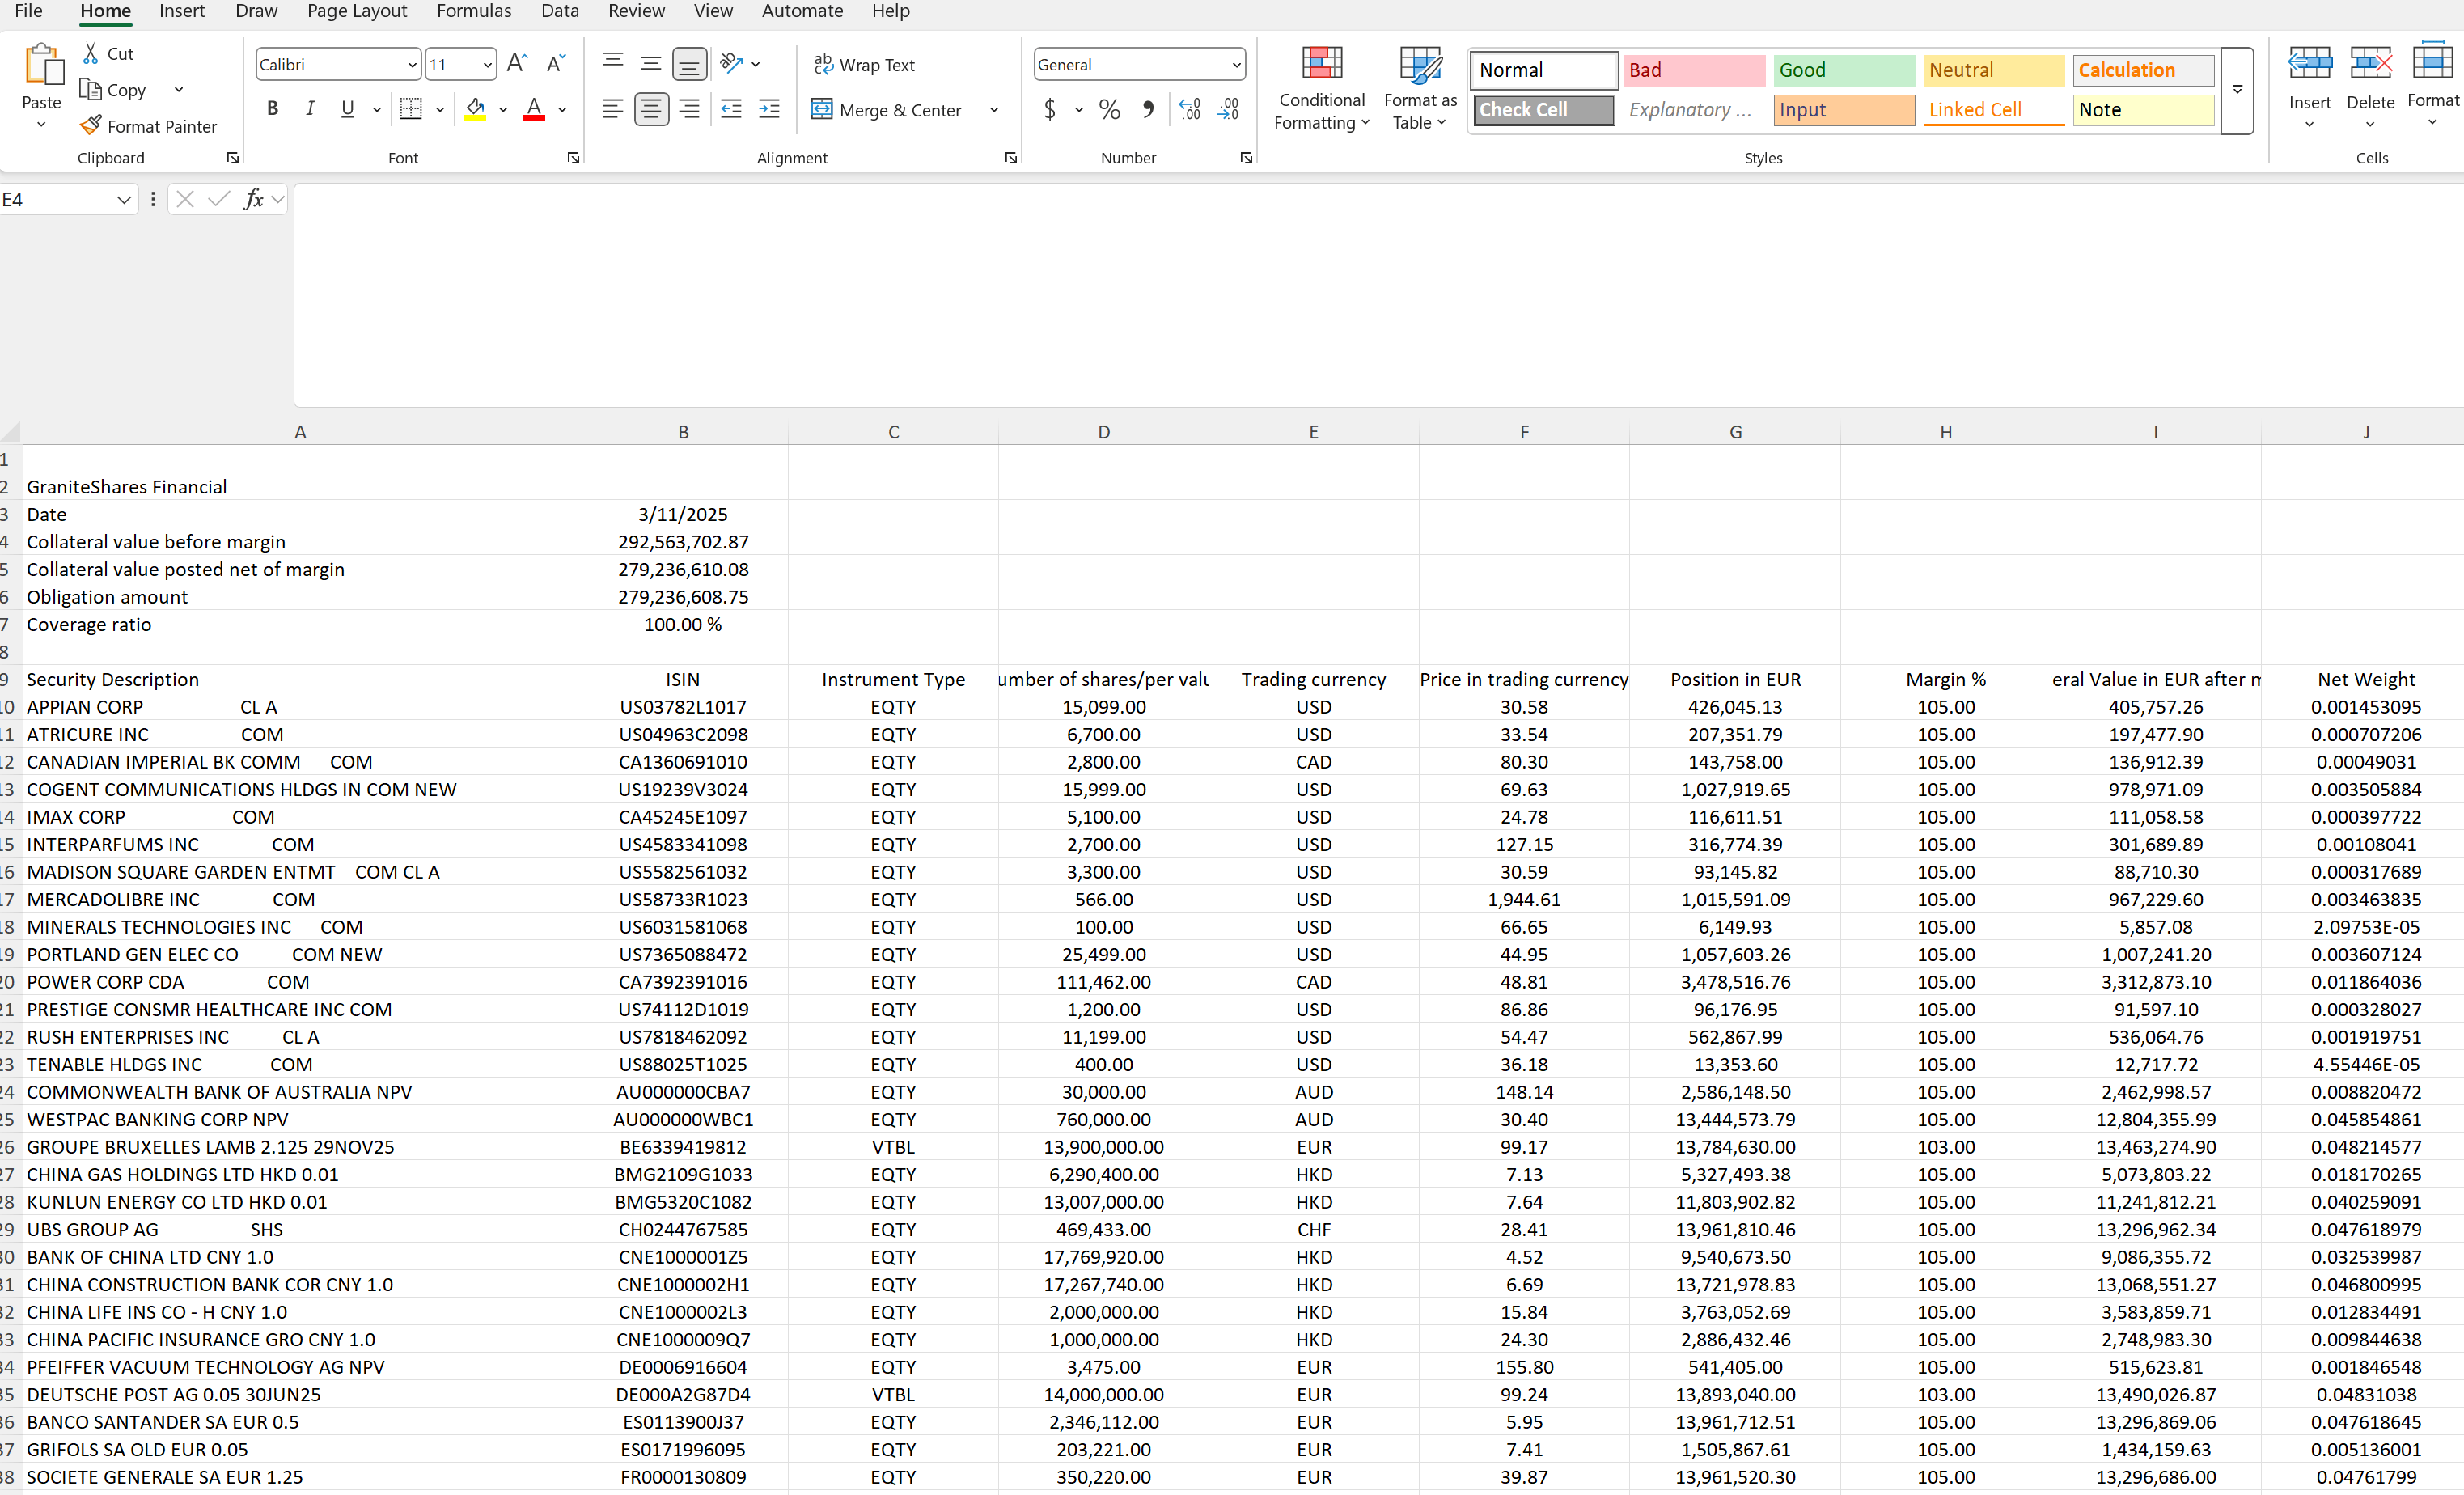Open the Page Layout tab
The width and height of the screenshot is (2464, 1495).
click(x=356, y=11)
